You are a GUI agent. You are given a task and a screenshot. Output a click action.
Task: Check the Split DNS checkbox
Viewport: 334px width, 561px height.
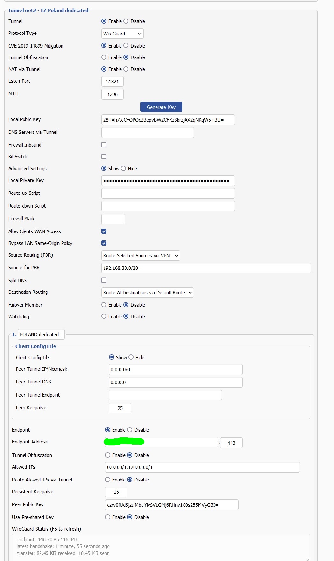point(104,280)
